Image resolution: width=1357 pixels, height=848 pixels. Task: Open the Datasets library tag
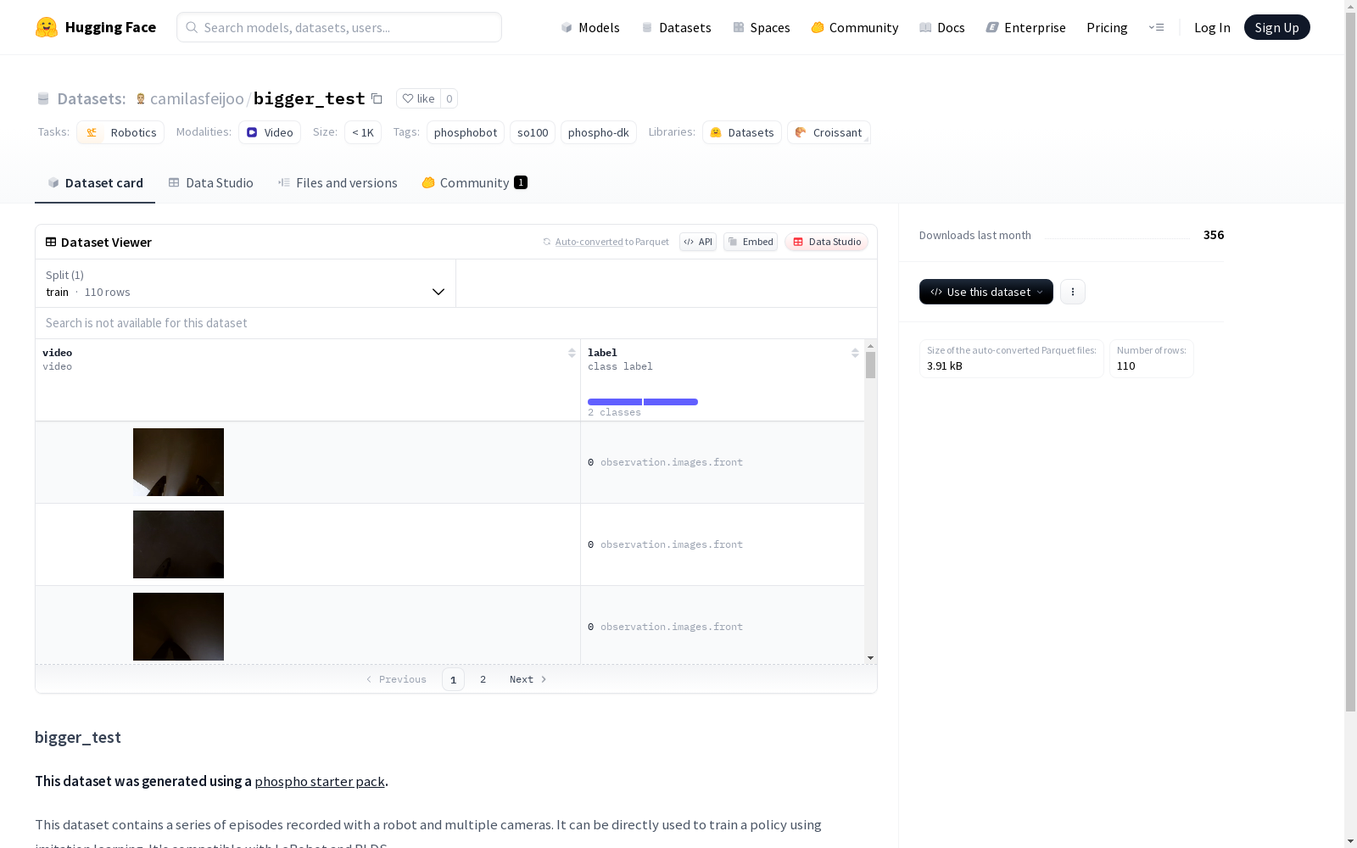tap(742, 132)
